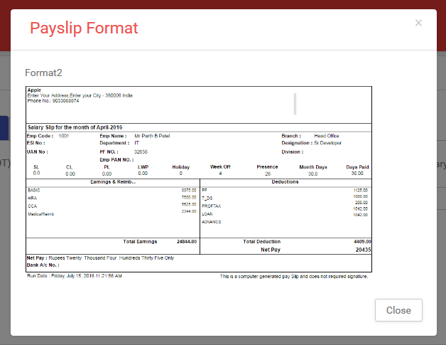This screenshot has width=446, height=345.
Task: Click 'Rupees Twenty Thousand Four Hundreds Thirty Five Only'
Action: (x=111, y=258)
